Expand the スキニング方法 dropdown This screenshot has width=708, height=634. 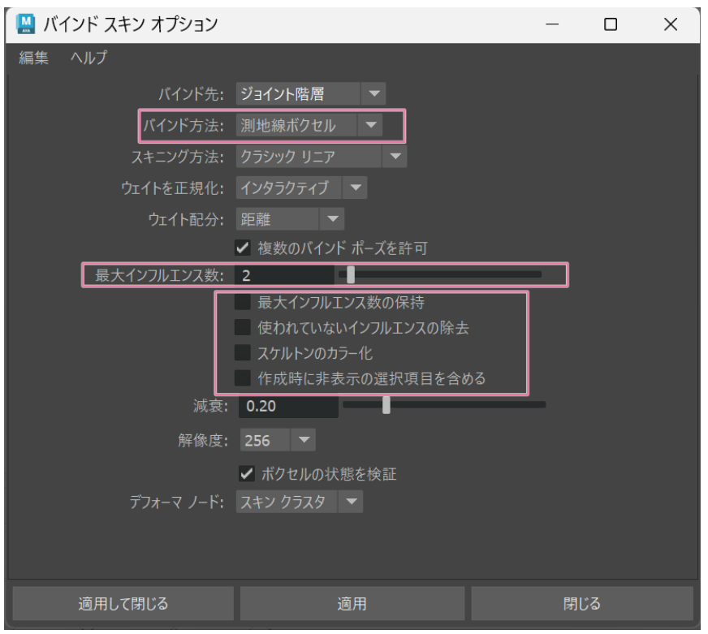pos(322,157)
